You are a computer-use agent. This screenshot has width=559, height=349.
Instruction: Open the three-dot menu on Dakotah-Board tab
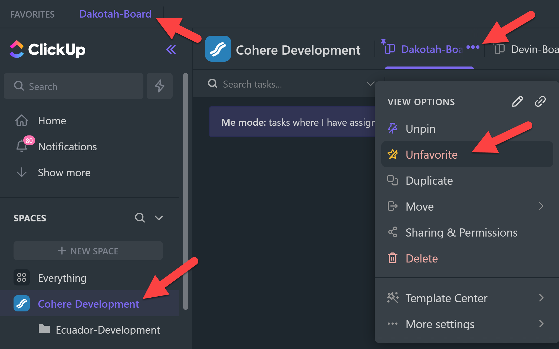pos(473,47)
